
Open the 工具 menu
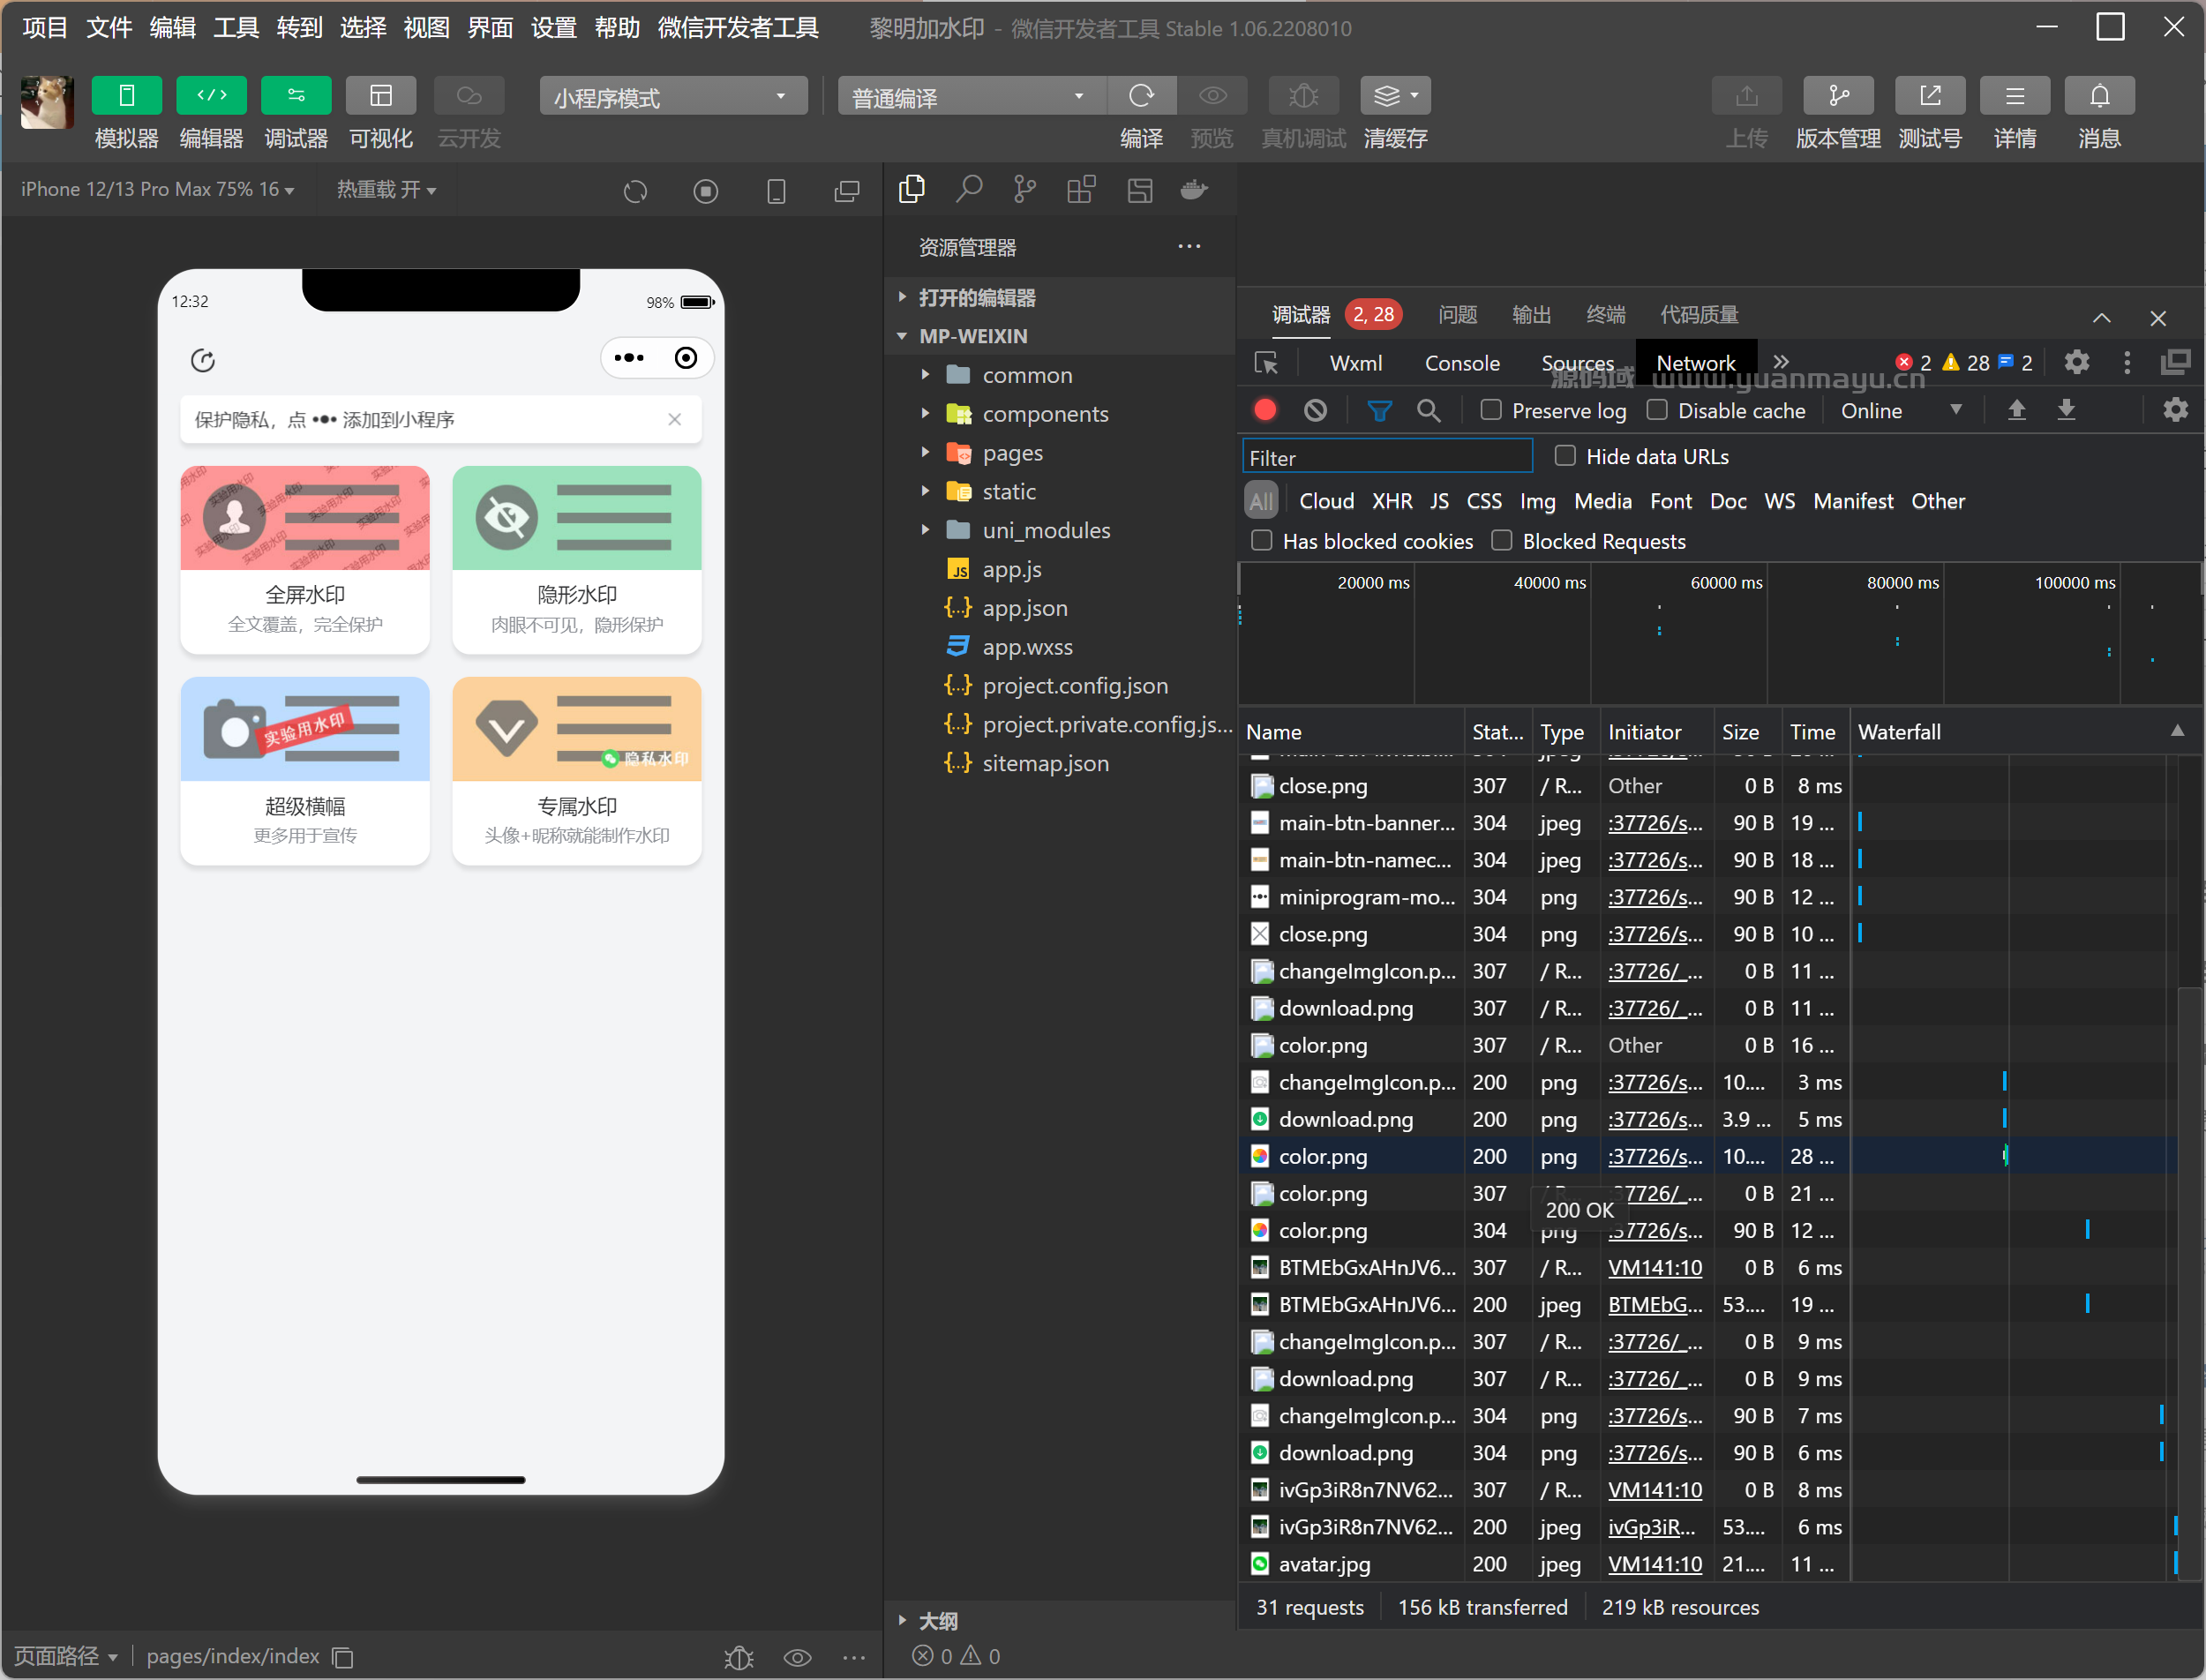click(235, 28)
